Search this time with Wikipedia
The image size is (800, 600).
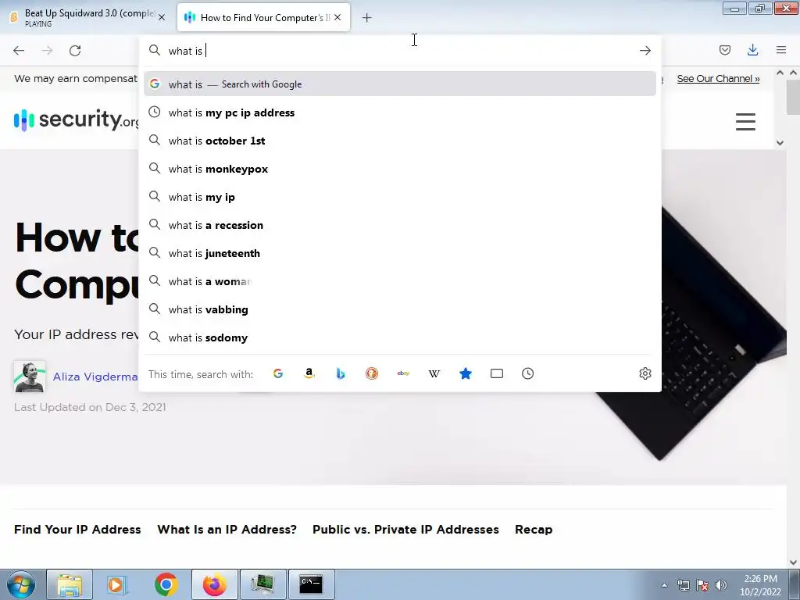point(434,373)
